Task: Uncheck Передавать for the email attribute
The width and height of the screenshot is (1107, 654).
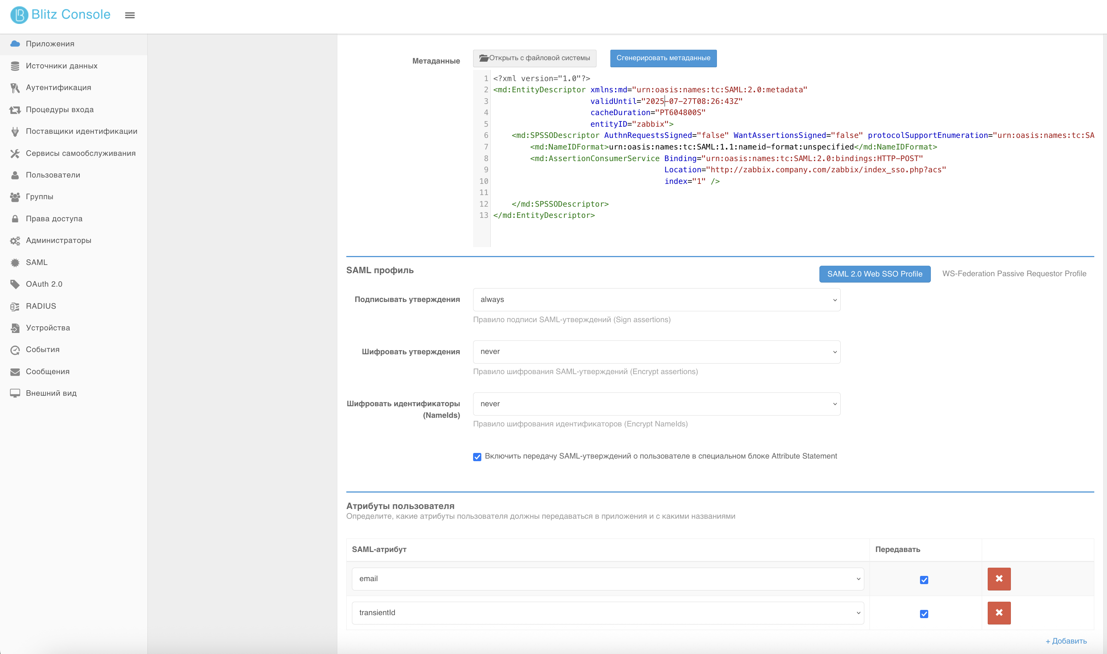Action: (924, 580)
